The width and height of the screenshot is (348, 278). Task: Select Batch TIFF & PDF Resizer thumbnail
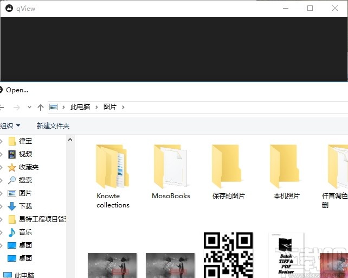tap(286, 255)
